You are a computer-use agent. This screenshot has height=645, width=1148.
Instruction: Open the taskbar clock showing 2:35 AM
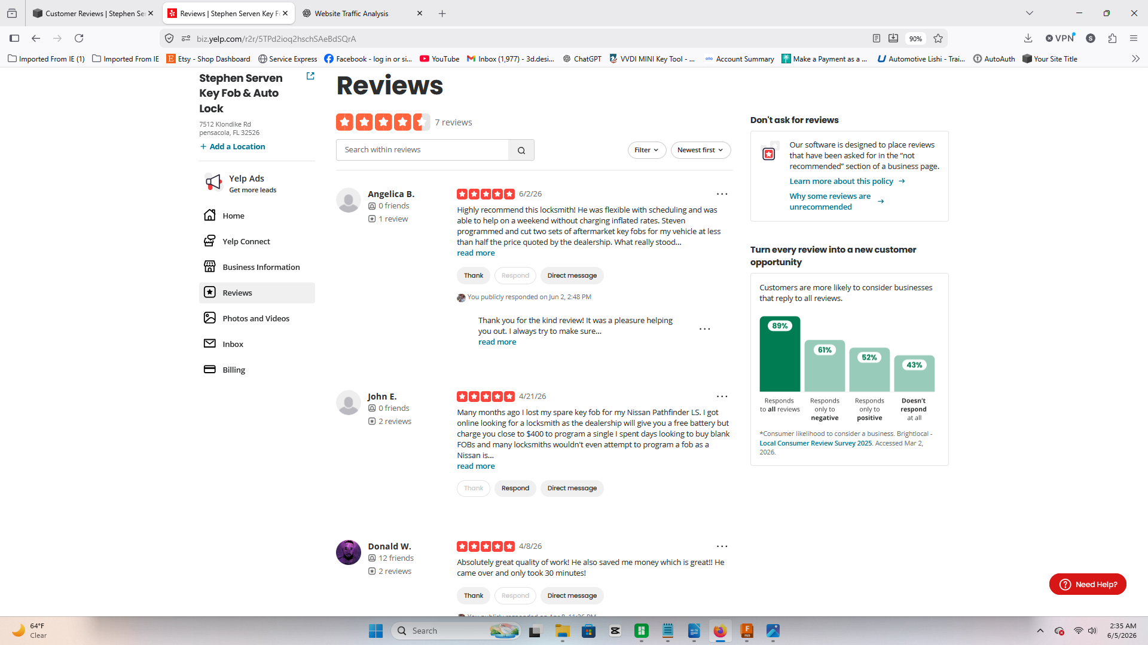[1122, 631]
